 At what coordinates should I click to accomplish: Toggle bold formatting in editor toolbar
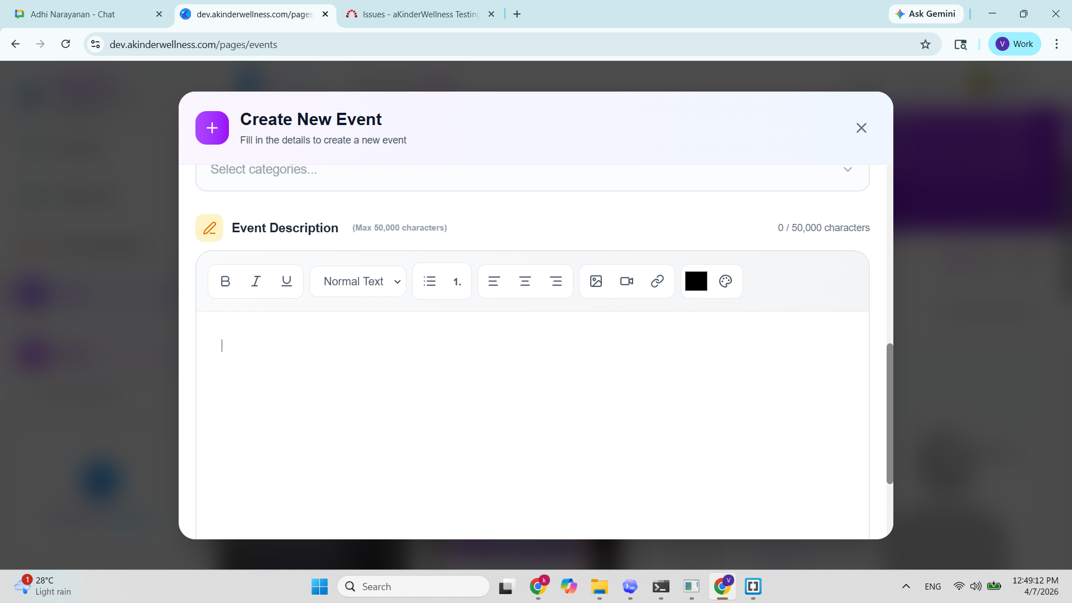tap(225, 281)
